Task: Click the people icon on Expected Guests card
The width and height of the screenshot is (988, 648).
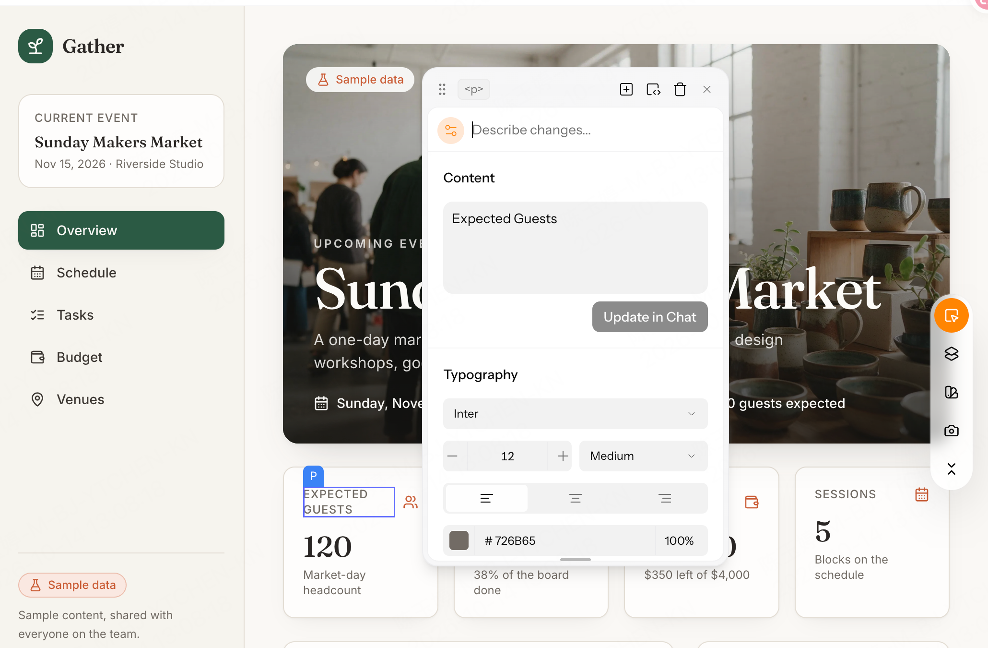Action: 411,502
